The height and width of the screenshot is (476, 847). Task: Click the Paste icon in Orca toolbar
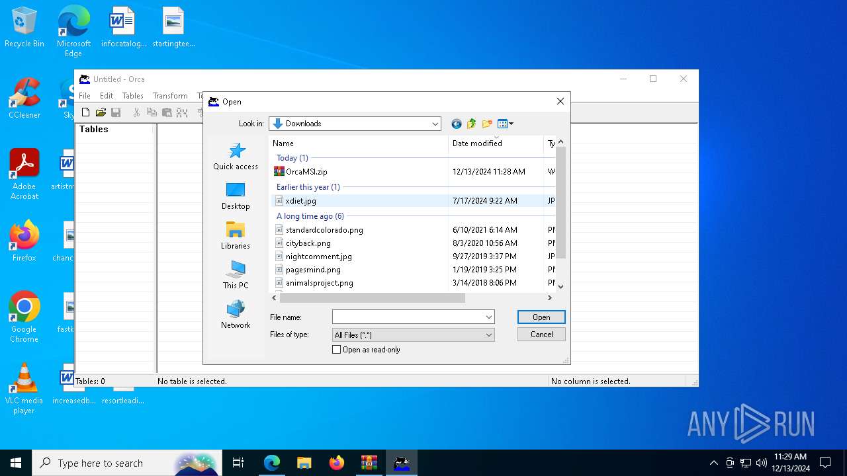click(167, 112)
